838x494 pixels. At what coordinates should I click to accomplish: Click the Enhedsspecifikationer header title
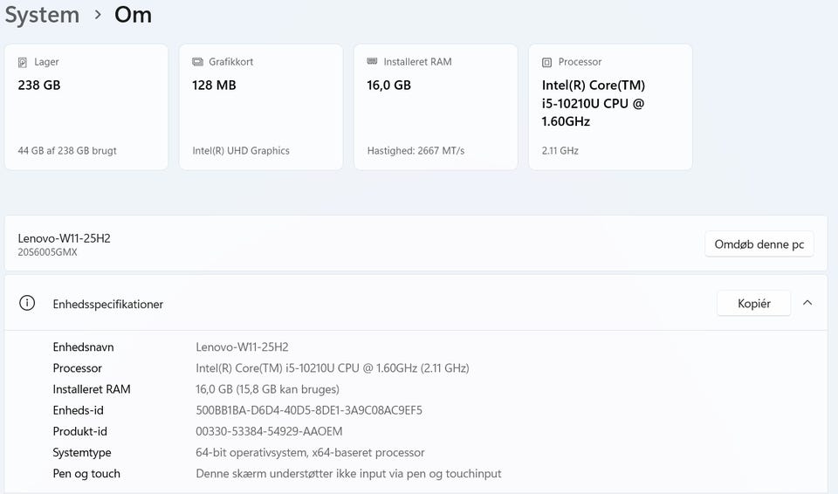(108, 305)
